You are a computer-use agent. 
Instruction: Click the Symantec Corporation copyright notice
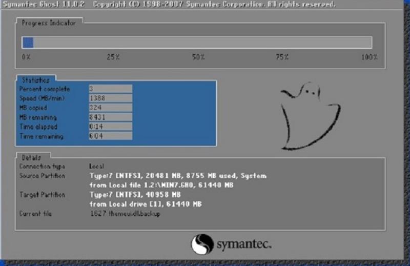214,4
